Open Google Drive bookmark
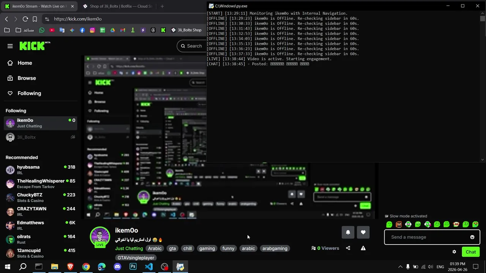 coord(112,30)
